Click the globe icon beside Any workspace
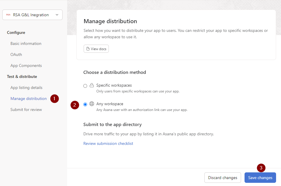 click(x=92, y=104)
